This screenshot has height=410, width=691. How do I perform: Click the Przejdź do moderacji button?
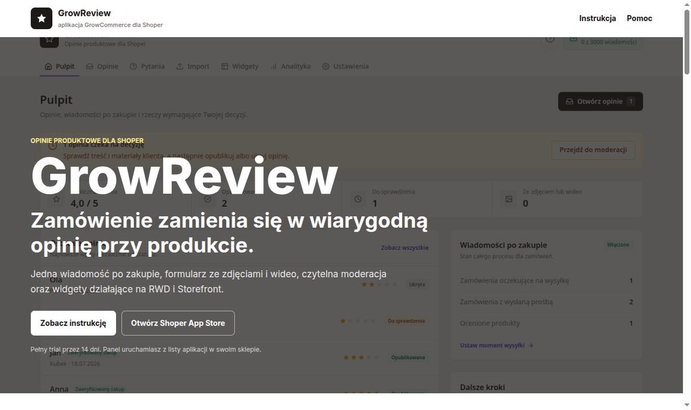593,150
